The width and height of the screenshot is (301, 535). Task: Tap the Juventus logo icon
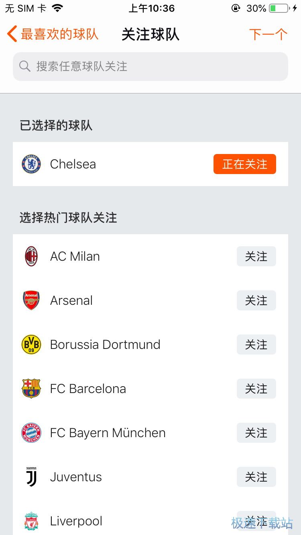(31, 477)
